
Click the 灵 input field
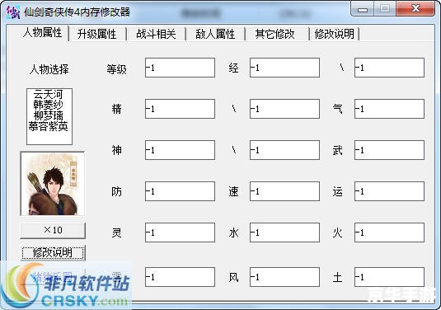point(180,233)
